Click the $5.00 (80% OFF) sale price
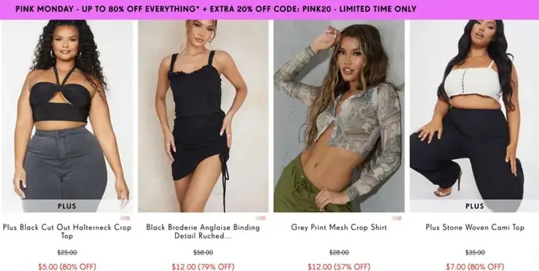 pos(67,267)
